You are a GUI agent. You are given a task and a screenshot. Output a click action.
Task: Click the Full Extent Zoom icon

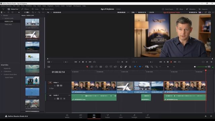pos(147,67)
